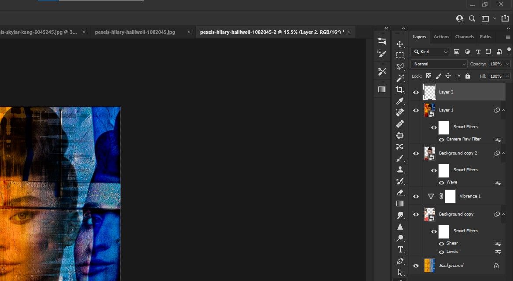
Task: Switch to the Paths tab
Action: tap(486, 36)
